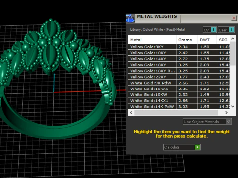
Task: Click the 1.50 DWT value
Action: 204,47
